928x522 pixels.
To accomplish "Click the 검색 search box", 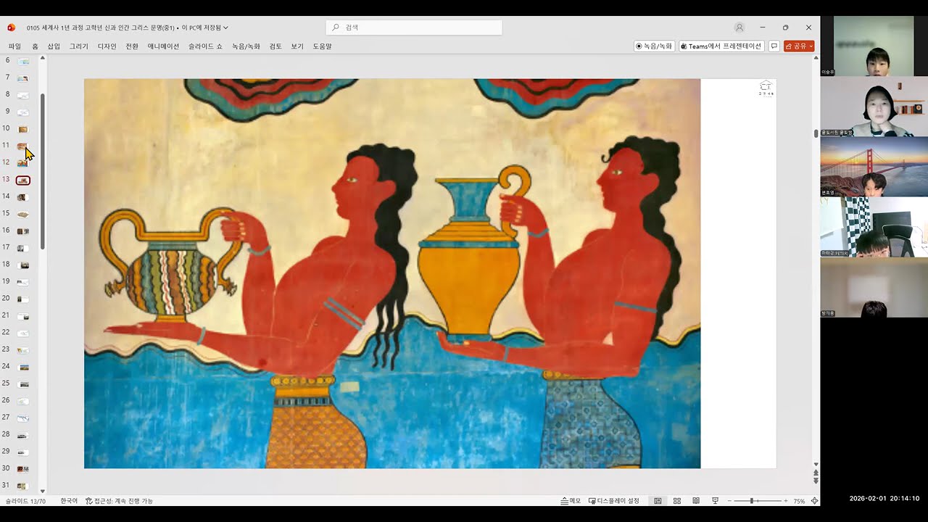I will point(414,28).
